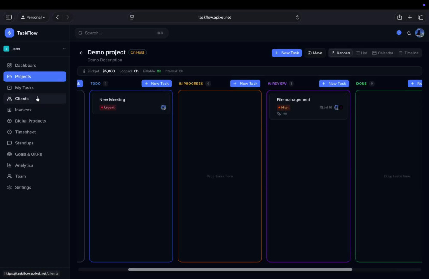This screenshot has width=429, height=279.
Task: Add a New Task in IN PROGRESS column
Action: tap(245, 83)
